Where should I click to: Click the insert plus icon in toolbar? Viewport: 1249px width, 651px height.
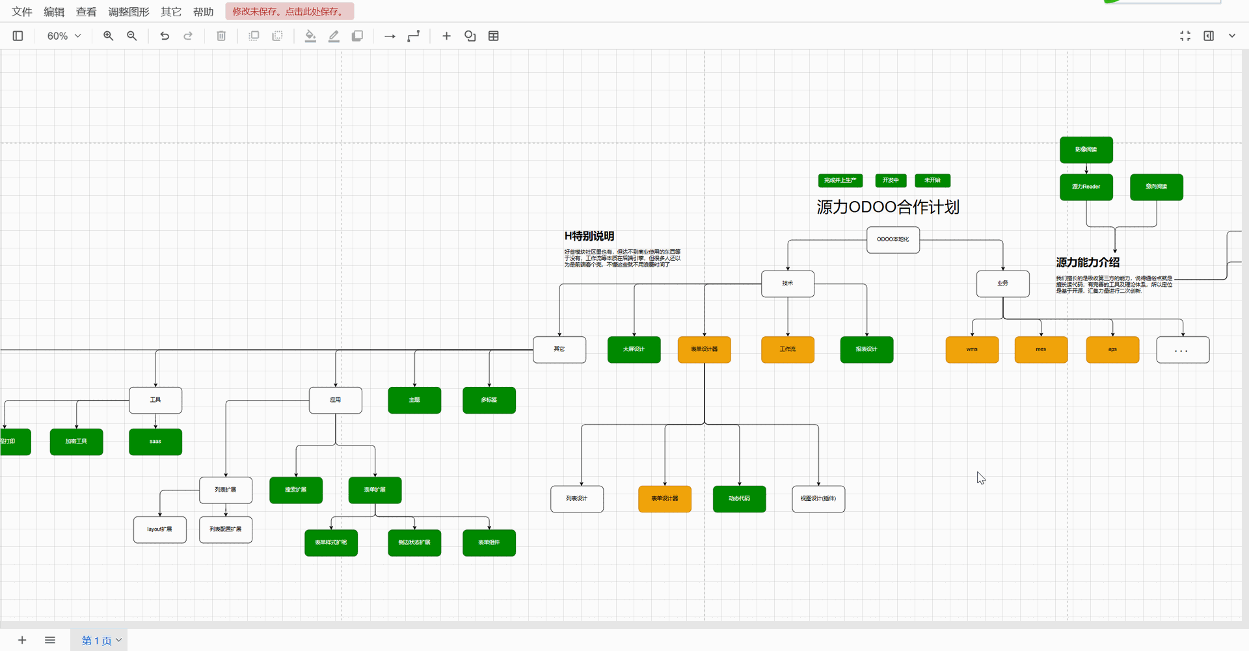[x=446, y=36]
